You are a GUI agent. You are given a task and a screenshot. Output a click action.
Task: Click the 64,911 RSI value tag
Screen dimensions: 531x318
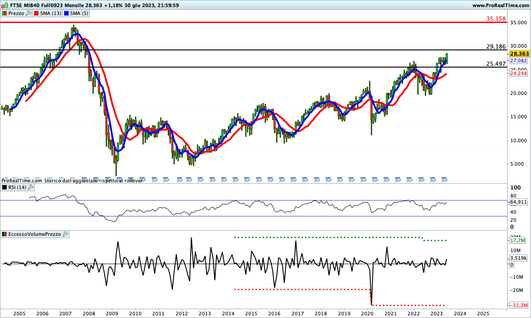coord(519,202)
